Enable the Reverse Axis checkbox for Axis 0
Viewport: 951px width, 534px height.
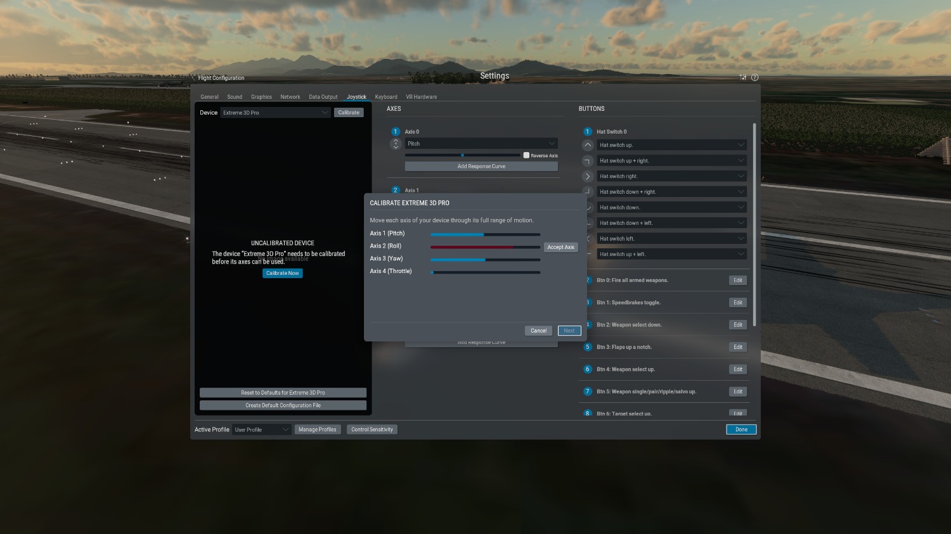(x=526, y=155)
